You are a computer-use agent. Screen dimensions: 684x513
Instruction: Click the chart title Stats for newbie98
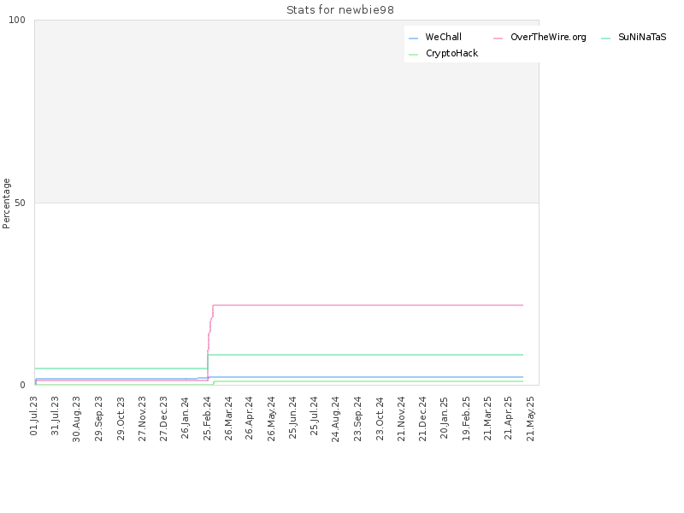coord(341,10)
